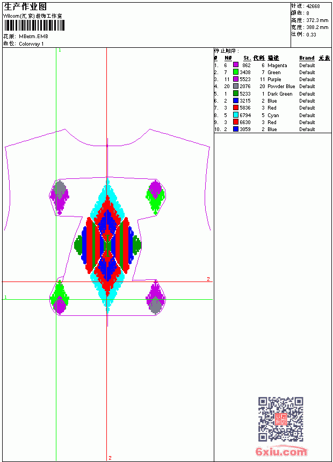333x462 pixels.
Task: Select the Blue swatch beside 3059
Action: point(236,129)
